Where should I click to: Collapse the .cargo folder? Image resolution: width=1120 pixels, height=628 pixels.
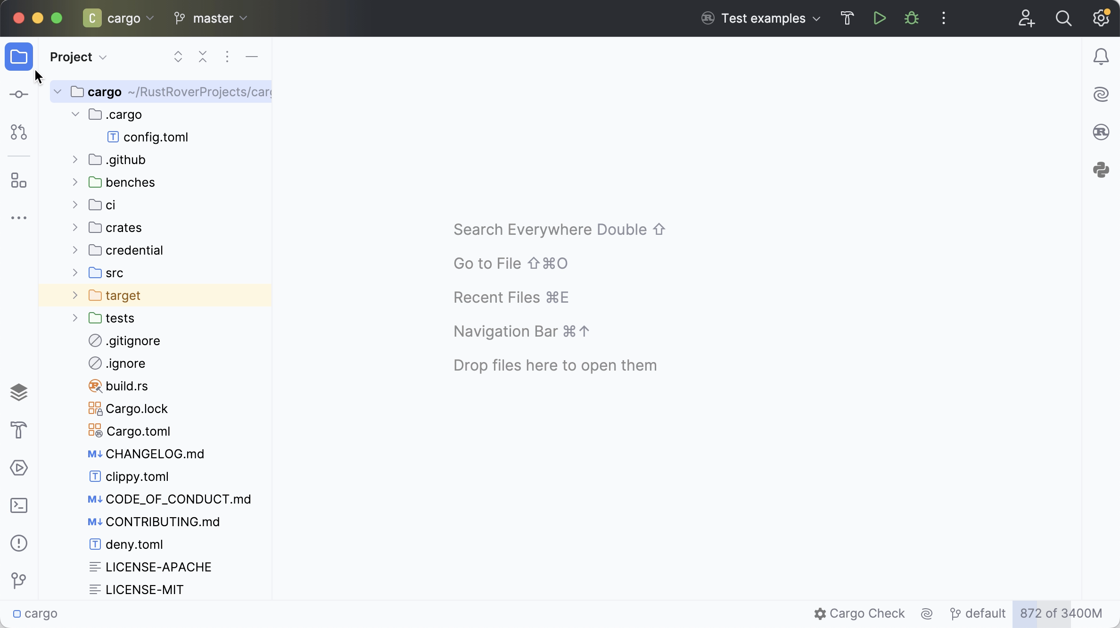(75, 115)
